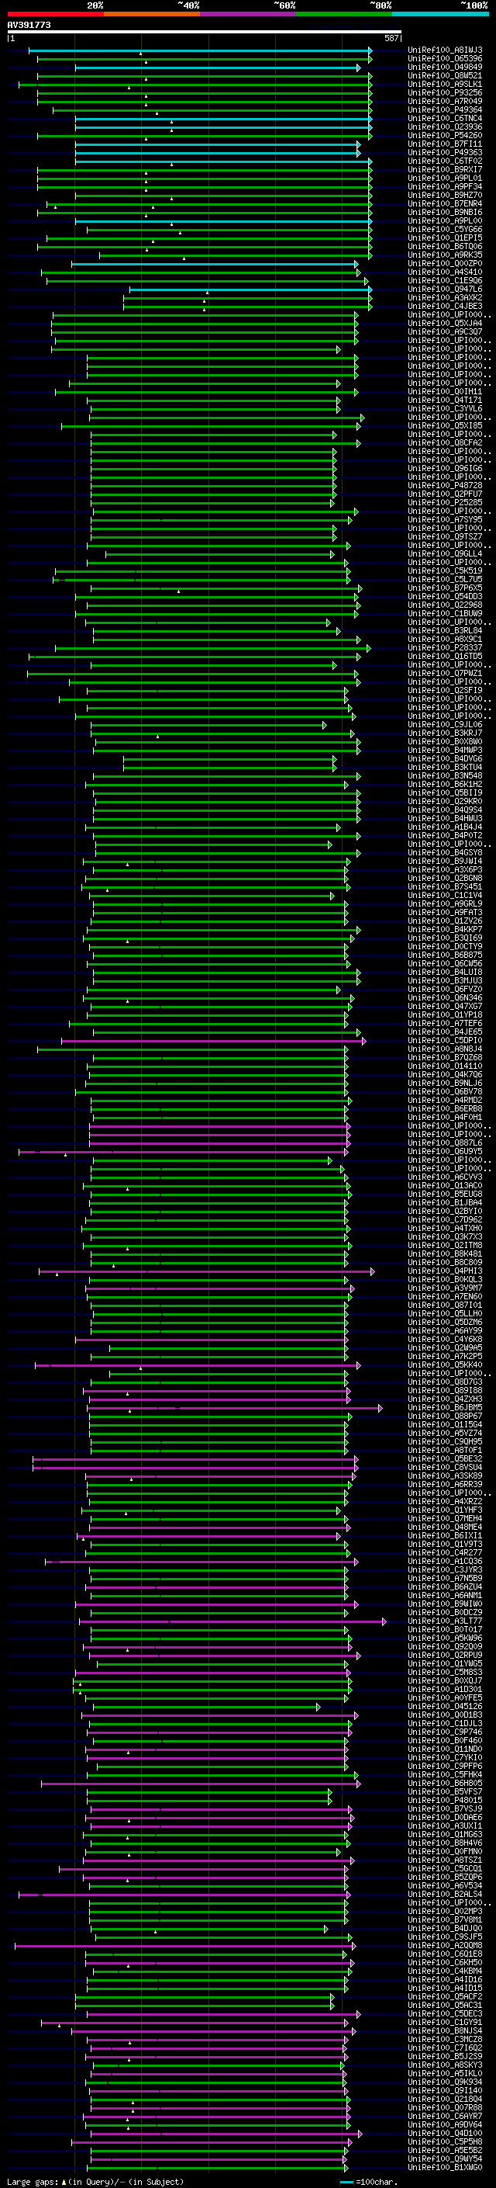496x2188 pixels.
Task: Click hit UniRef100_B9RXI7
Action: click(444, 170)
